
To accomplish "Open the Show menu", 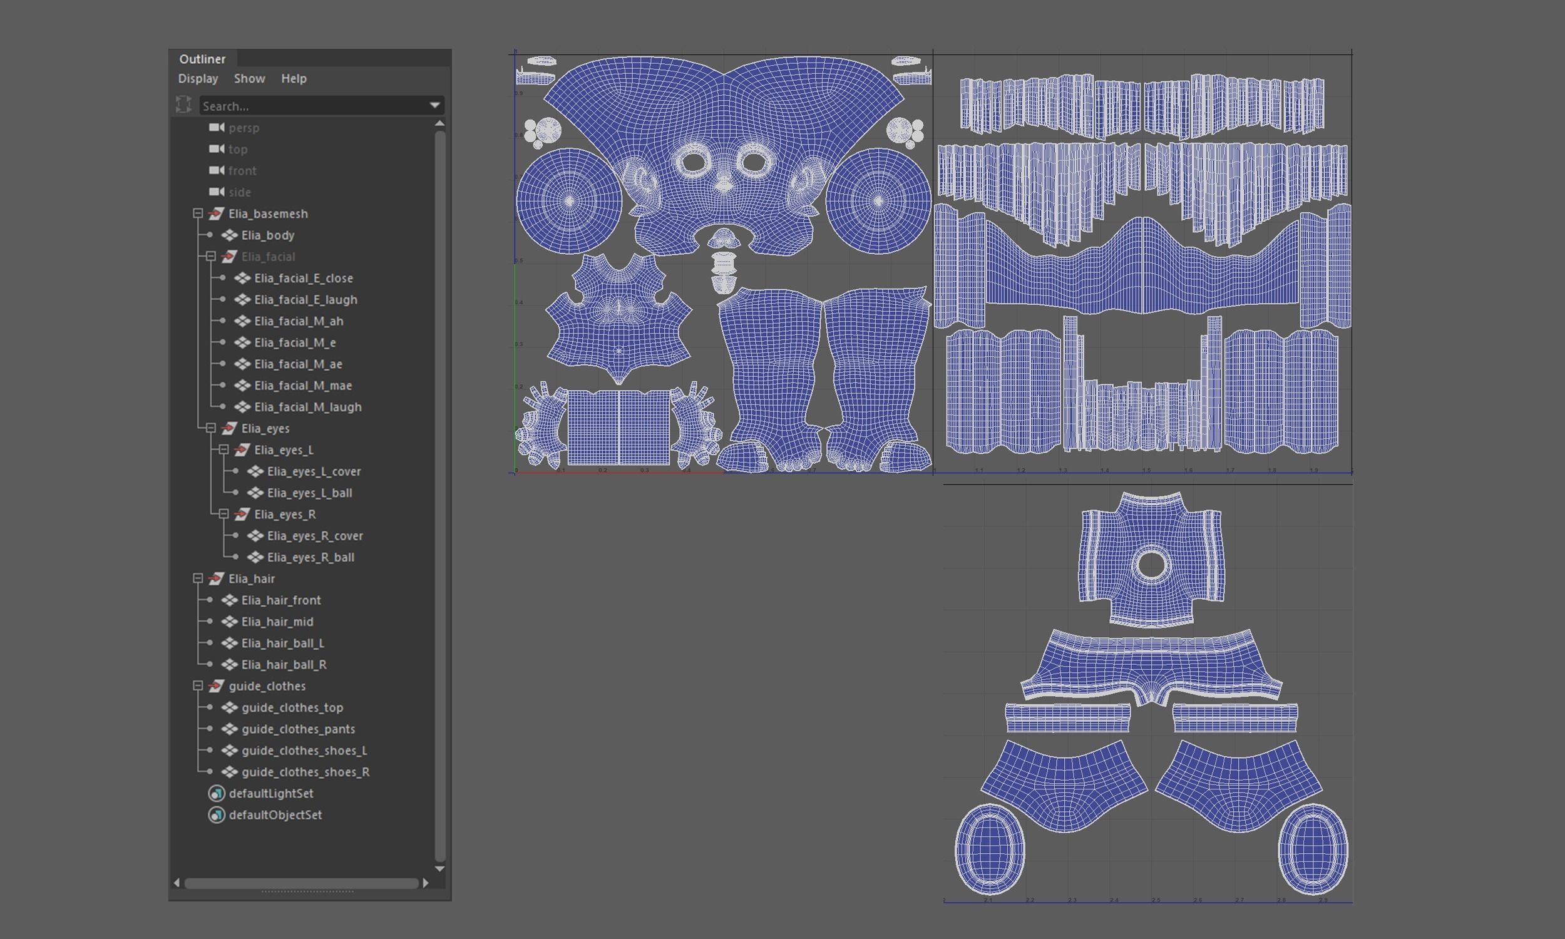I will click(249, 78).
